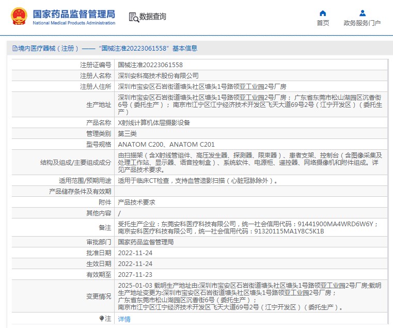Click the 有效期至 row label
Image resolution: width=393 pixels, height=328 pixels.
pos(99,275)
